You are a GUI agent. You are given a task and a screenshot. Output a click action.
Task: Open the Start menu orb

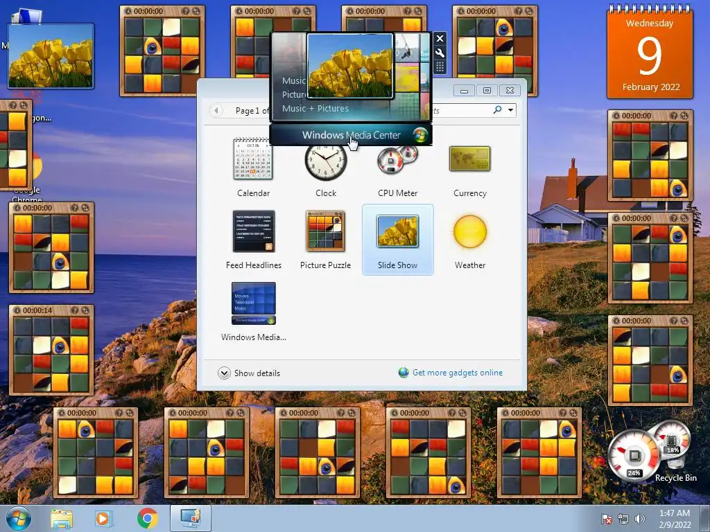(19, 518)
